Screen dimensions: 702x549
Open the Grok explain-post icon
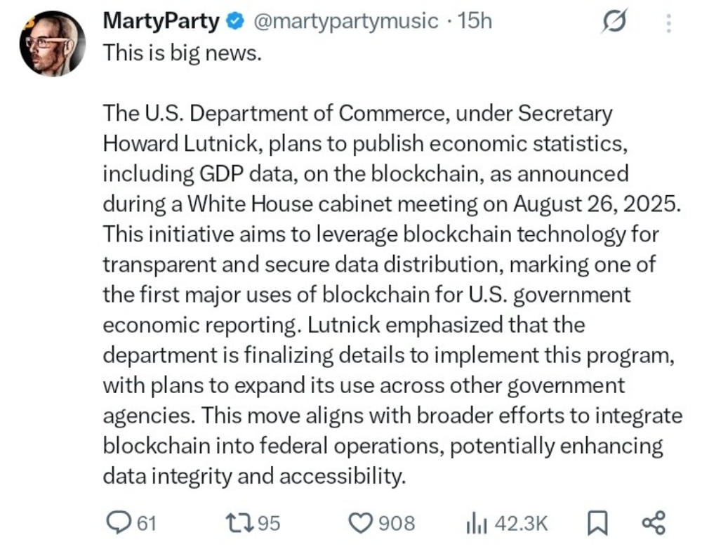pos(614,21)
